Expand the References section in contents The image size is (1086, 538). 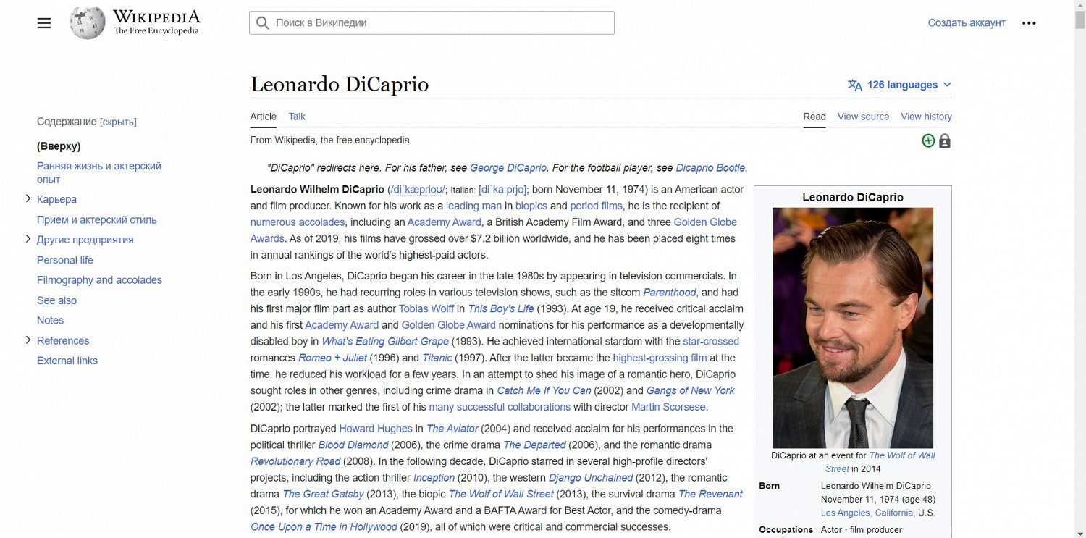coord(28,340)
